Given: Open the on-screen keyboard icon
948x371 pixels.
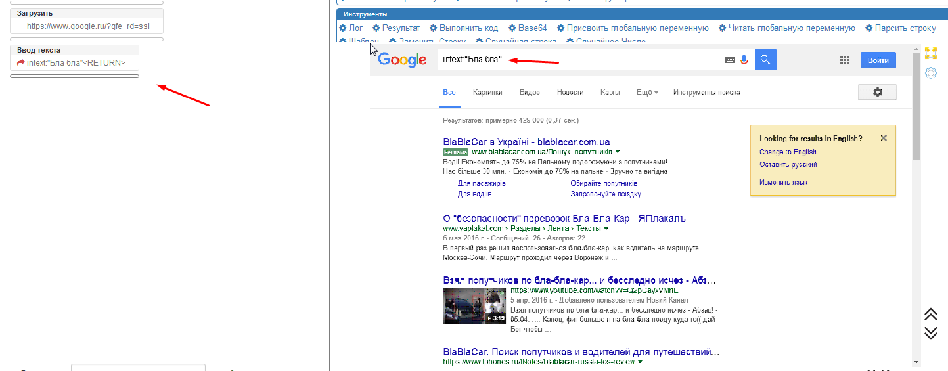Looking at the screenshot, I should point(730,60).
